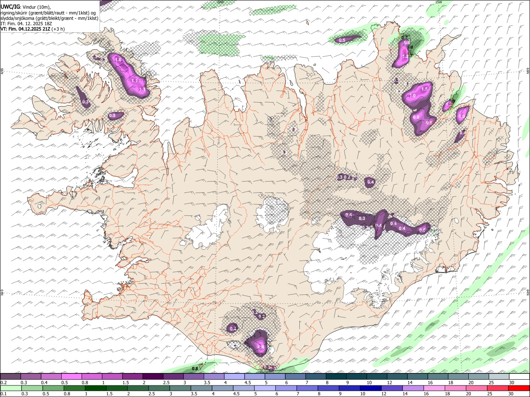This screenshot has width=530, height=397.
Task: Click the 0.5 value in the offshore patch north of Iceland
Action: [x=342, y=40]
